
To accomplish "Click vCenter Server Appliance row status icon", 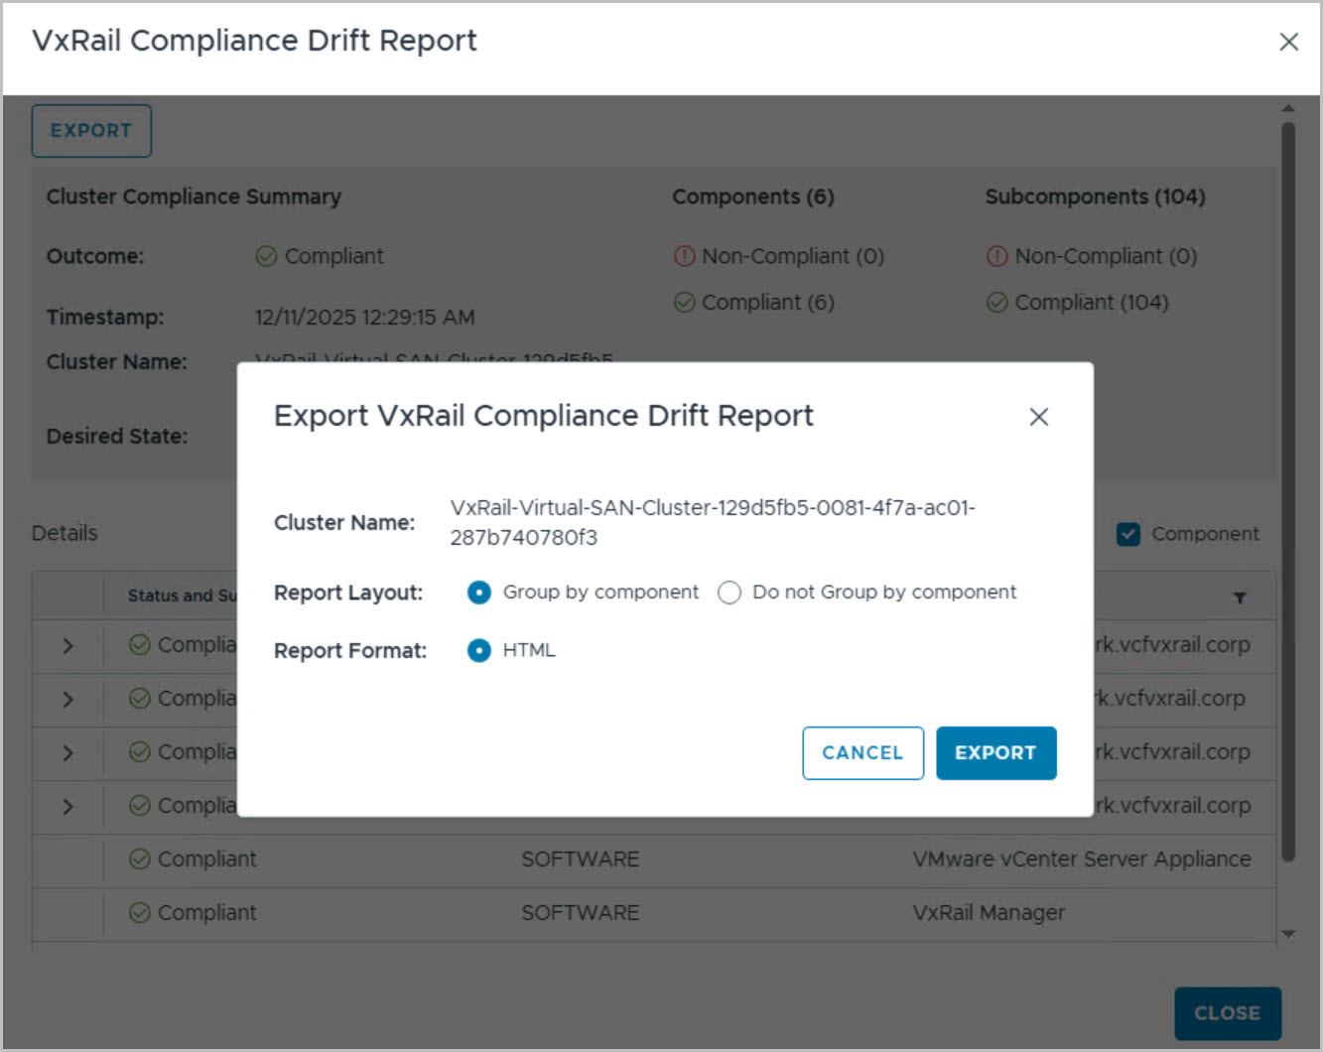I will pyautogui.click(x=140, y=858).
